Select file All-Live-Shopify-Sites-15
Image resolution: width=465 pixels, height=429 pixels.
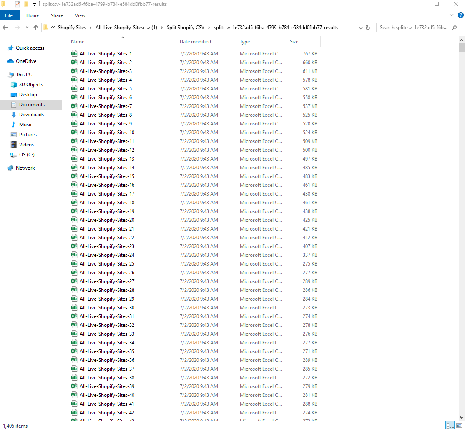[107, 176]
